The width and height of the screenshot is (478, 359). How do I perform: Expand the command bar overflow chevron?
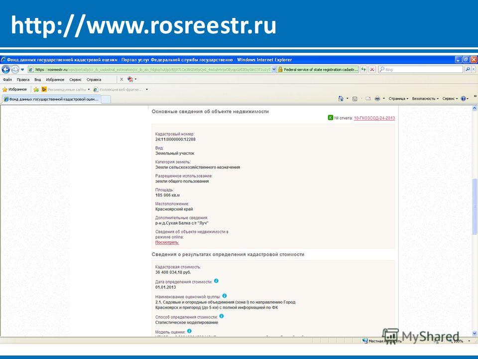pyautogui.click(x=475, y=96)
